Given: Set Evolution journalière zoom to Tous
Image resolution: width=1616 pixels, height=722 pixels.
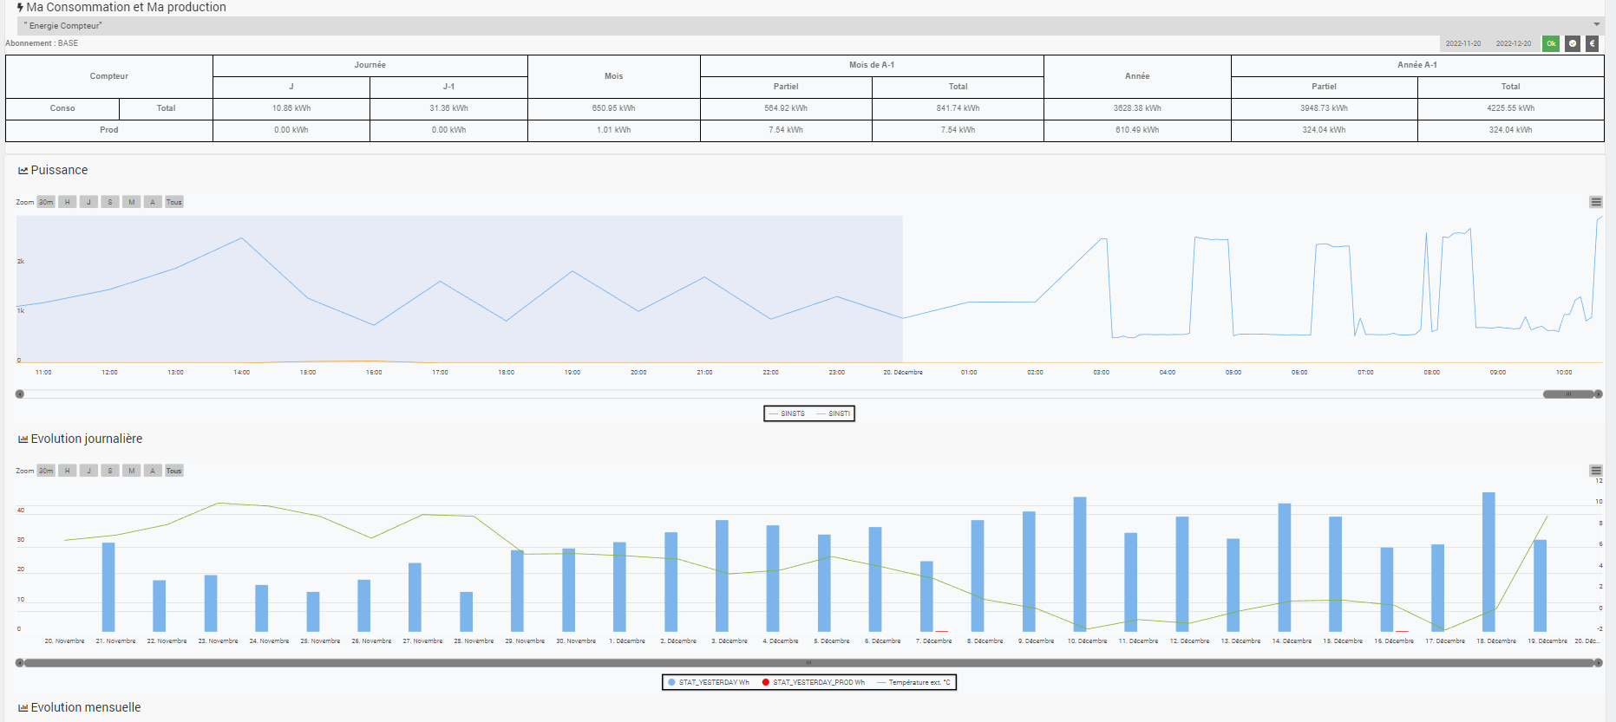Looking at the screenshot, I should pyautogui.click(x=174, y=471).
